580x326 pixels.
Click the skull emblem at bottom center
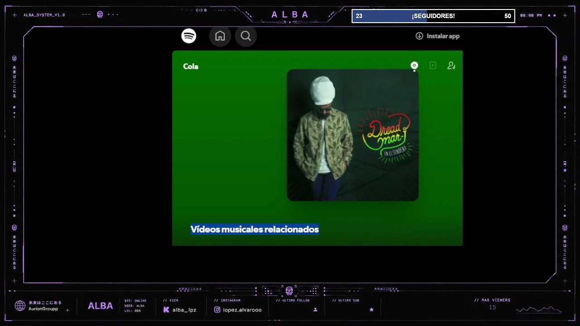(289, 291)
